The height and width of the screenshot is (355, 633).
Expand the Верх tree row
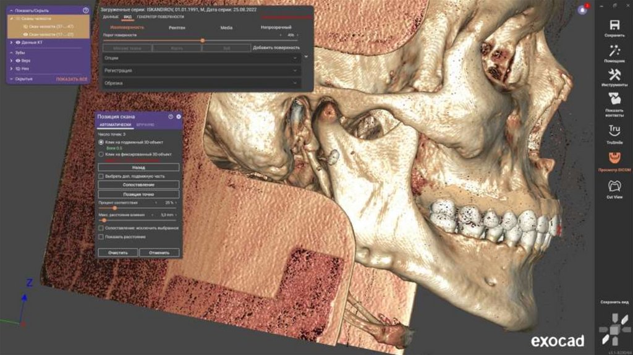(11, 61)
